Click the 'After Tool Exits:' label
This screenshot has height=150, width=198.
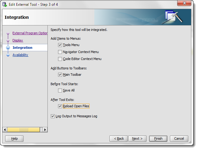[x=62, y=100]
